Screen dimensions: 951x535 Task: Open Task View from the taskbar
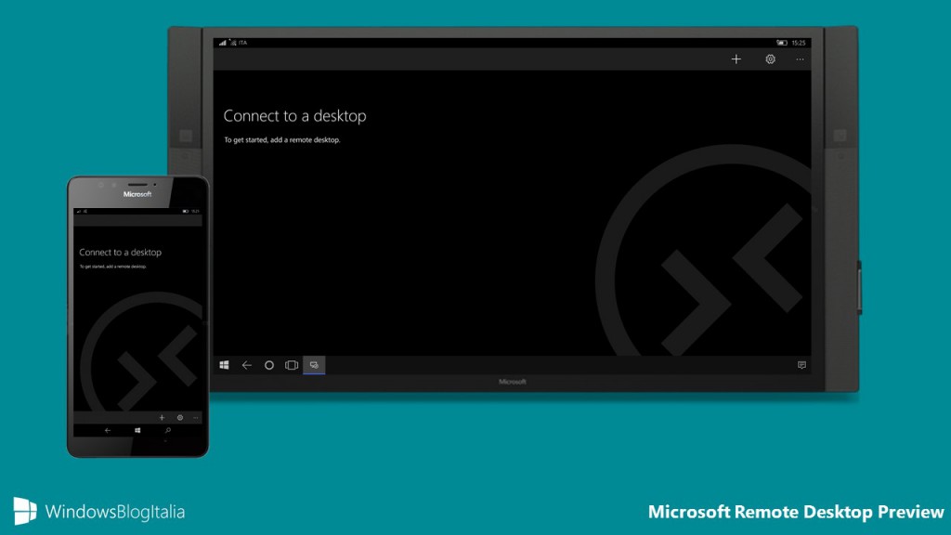point(292,365)
